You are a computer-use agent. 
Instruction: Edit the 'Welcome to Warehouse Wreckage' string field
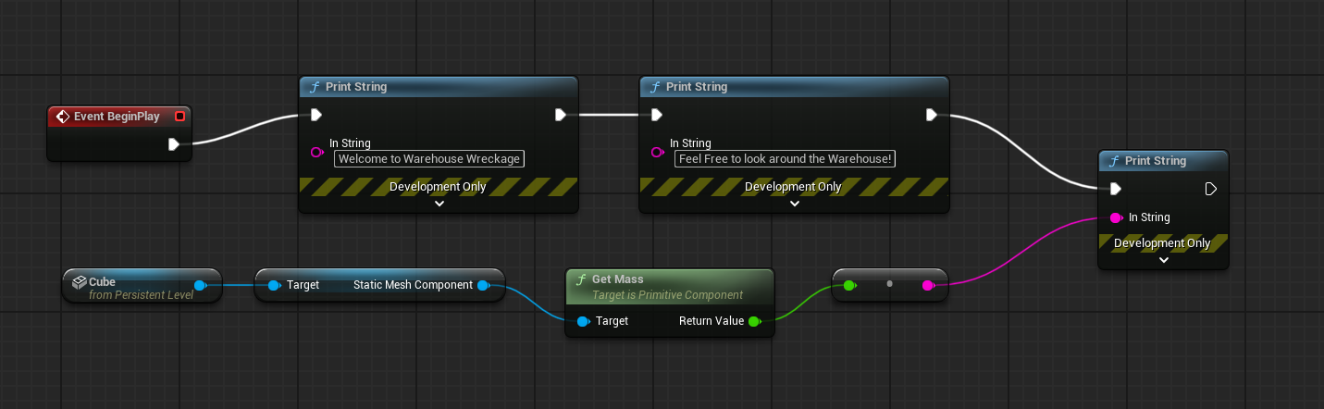tap(429, 158)
